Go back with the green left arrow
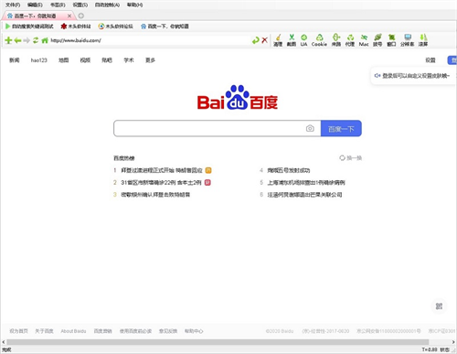Image resolution: width=457 pixels, height=354 pixels. [17, 40]
